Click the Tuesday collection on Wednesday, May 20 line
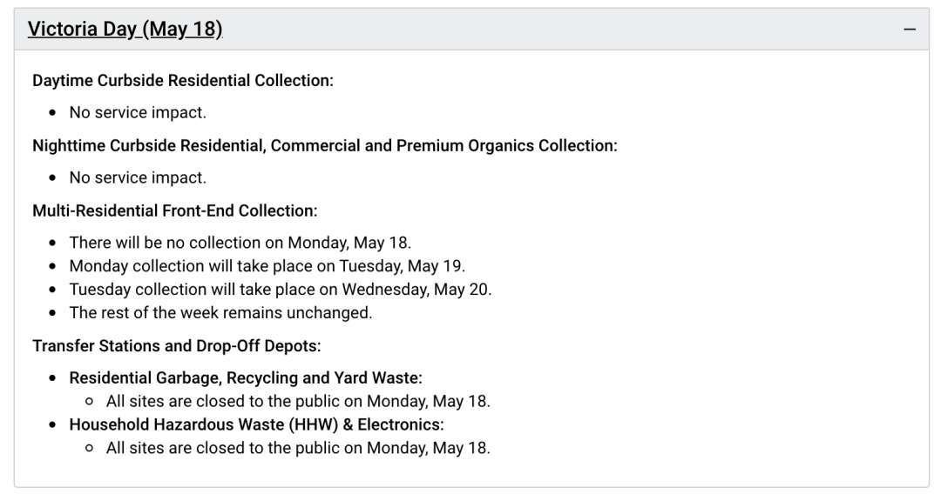 [281, 290]
